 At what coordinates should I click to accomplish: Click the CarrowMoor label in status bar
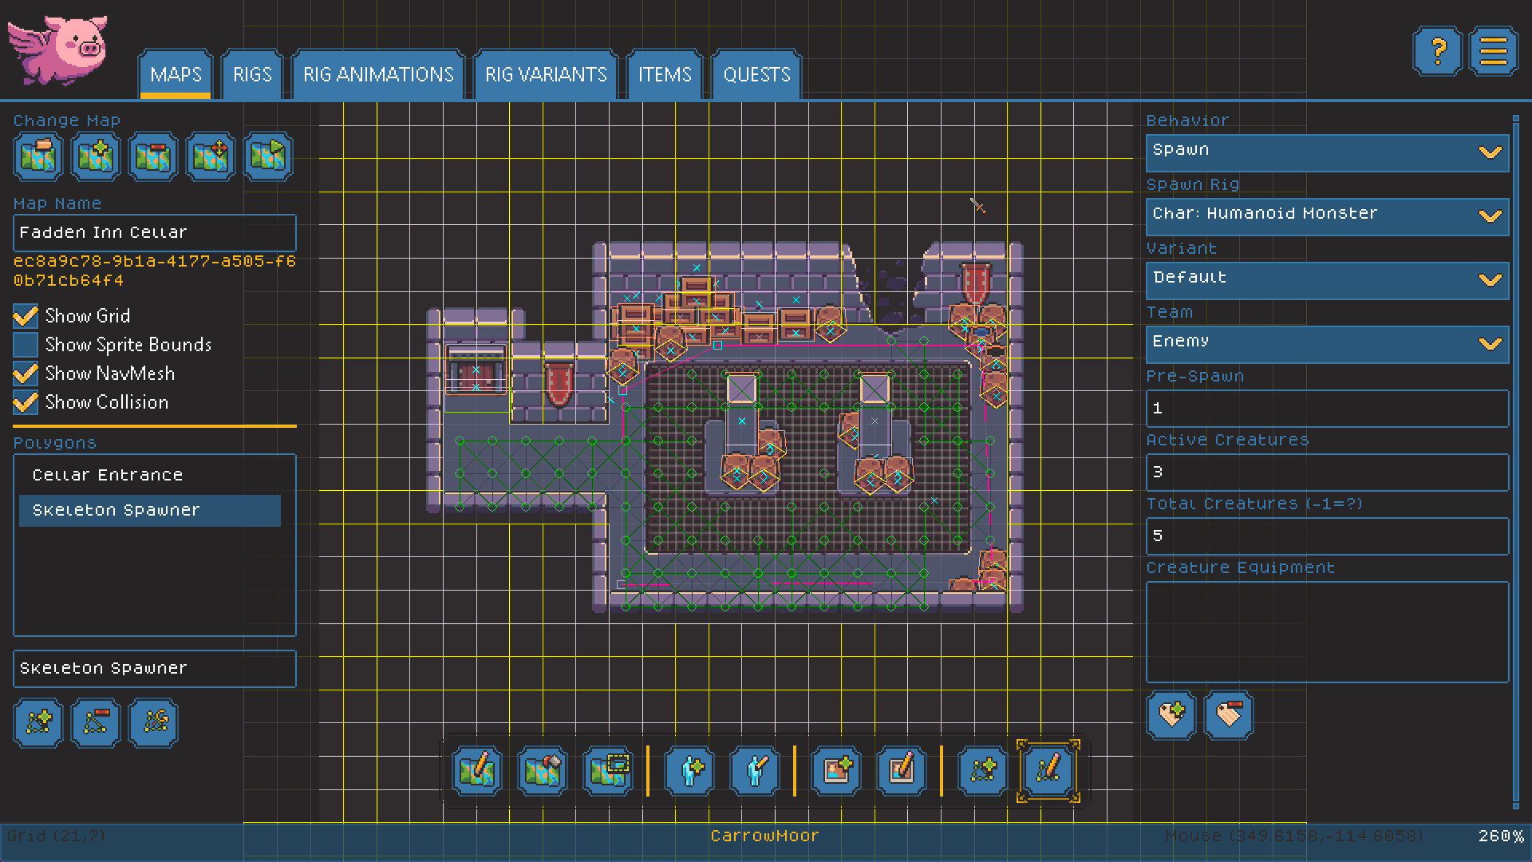pyautogui.click(x=764, y=836)
